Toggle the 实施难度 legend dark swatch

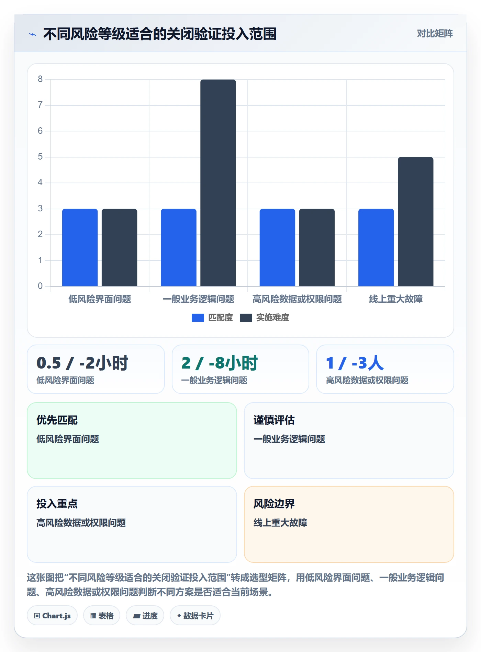(246, 318)
